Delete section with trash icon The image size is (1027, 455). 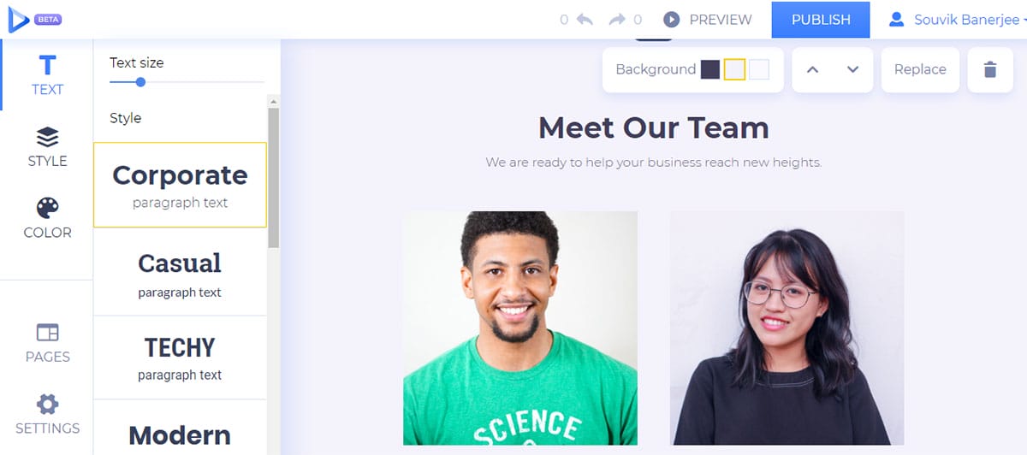point(990,69)
